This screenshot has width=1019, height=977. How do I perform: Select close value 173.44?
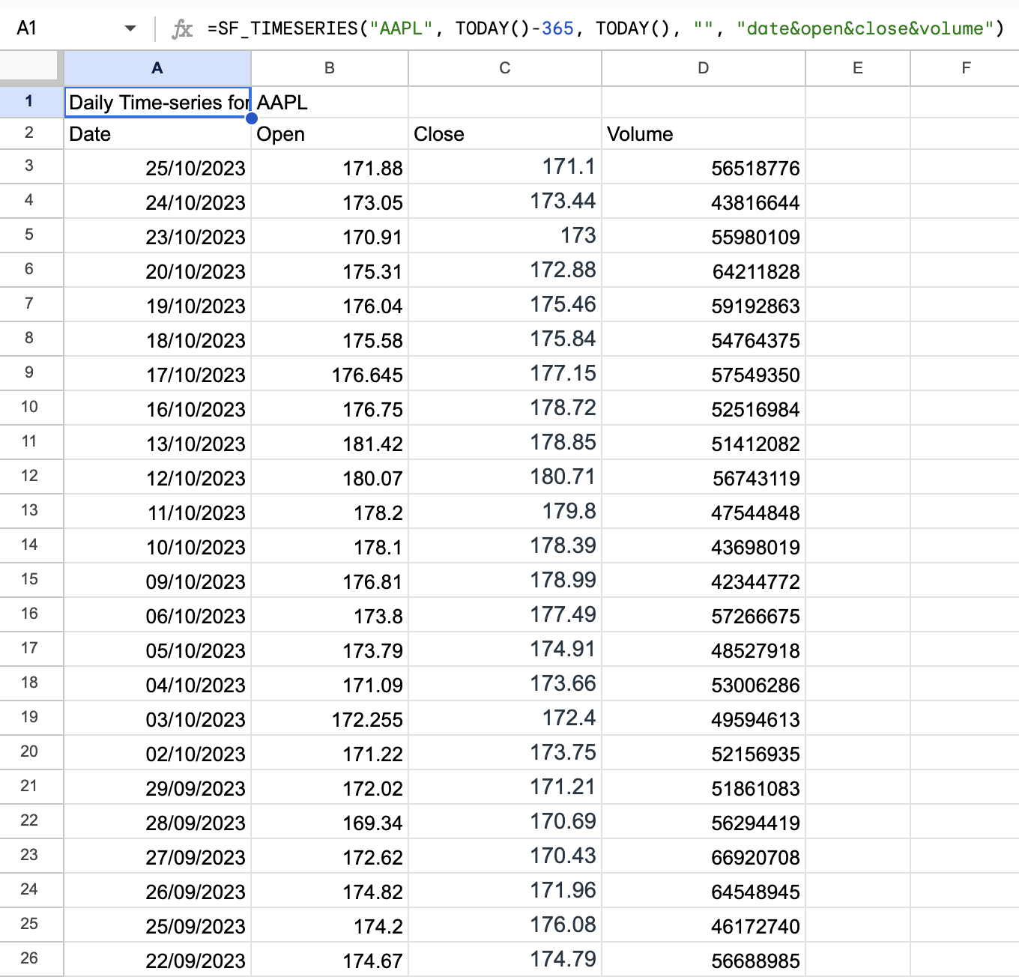point(505,201)
